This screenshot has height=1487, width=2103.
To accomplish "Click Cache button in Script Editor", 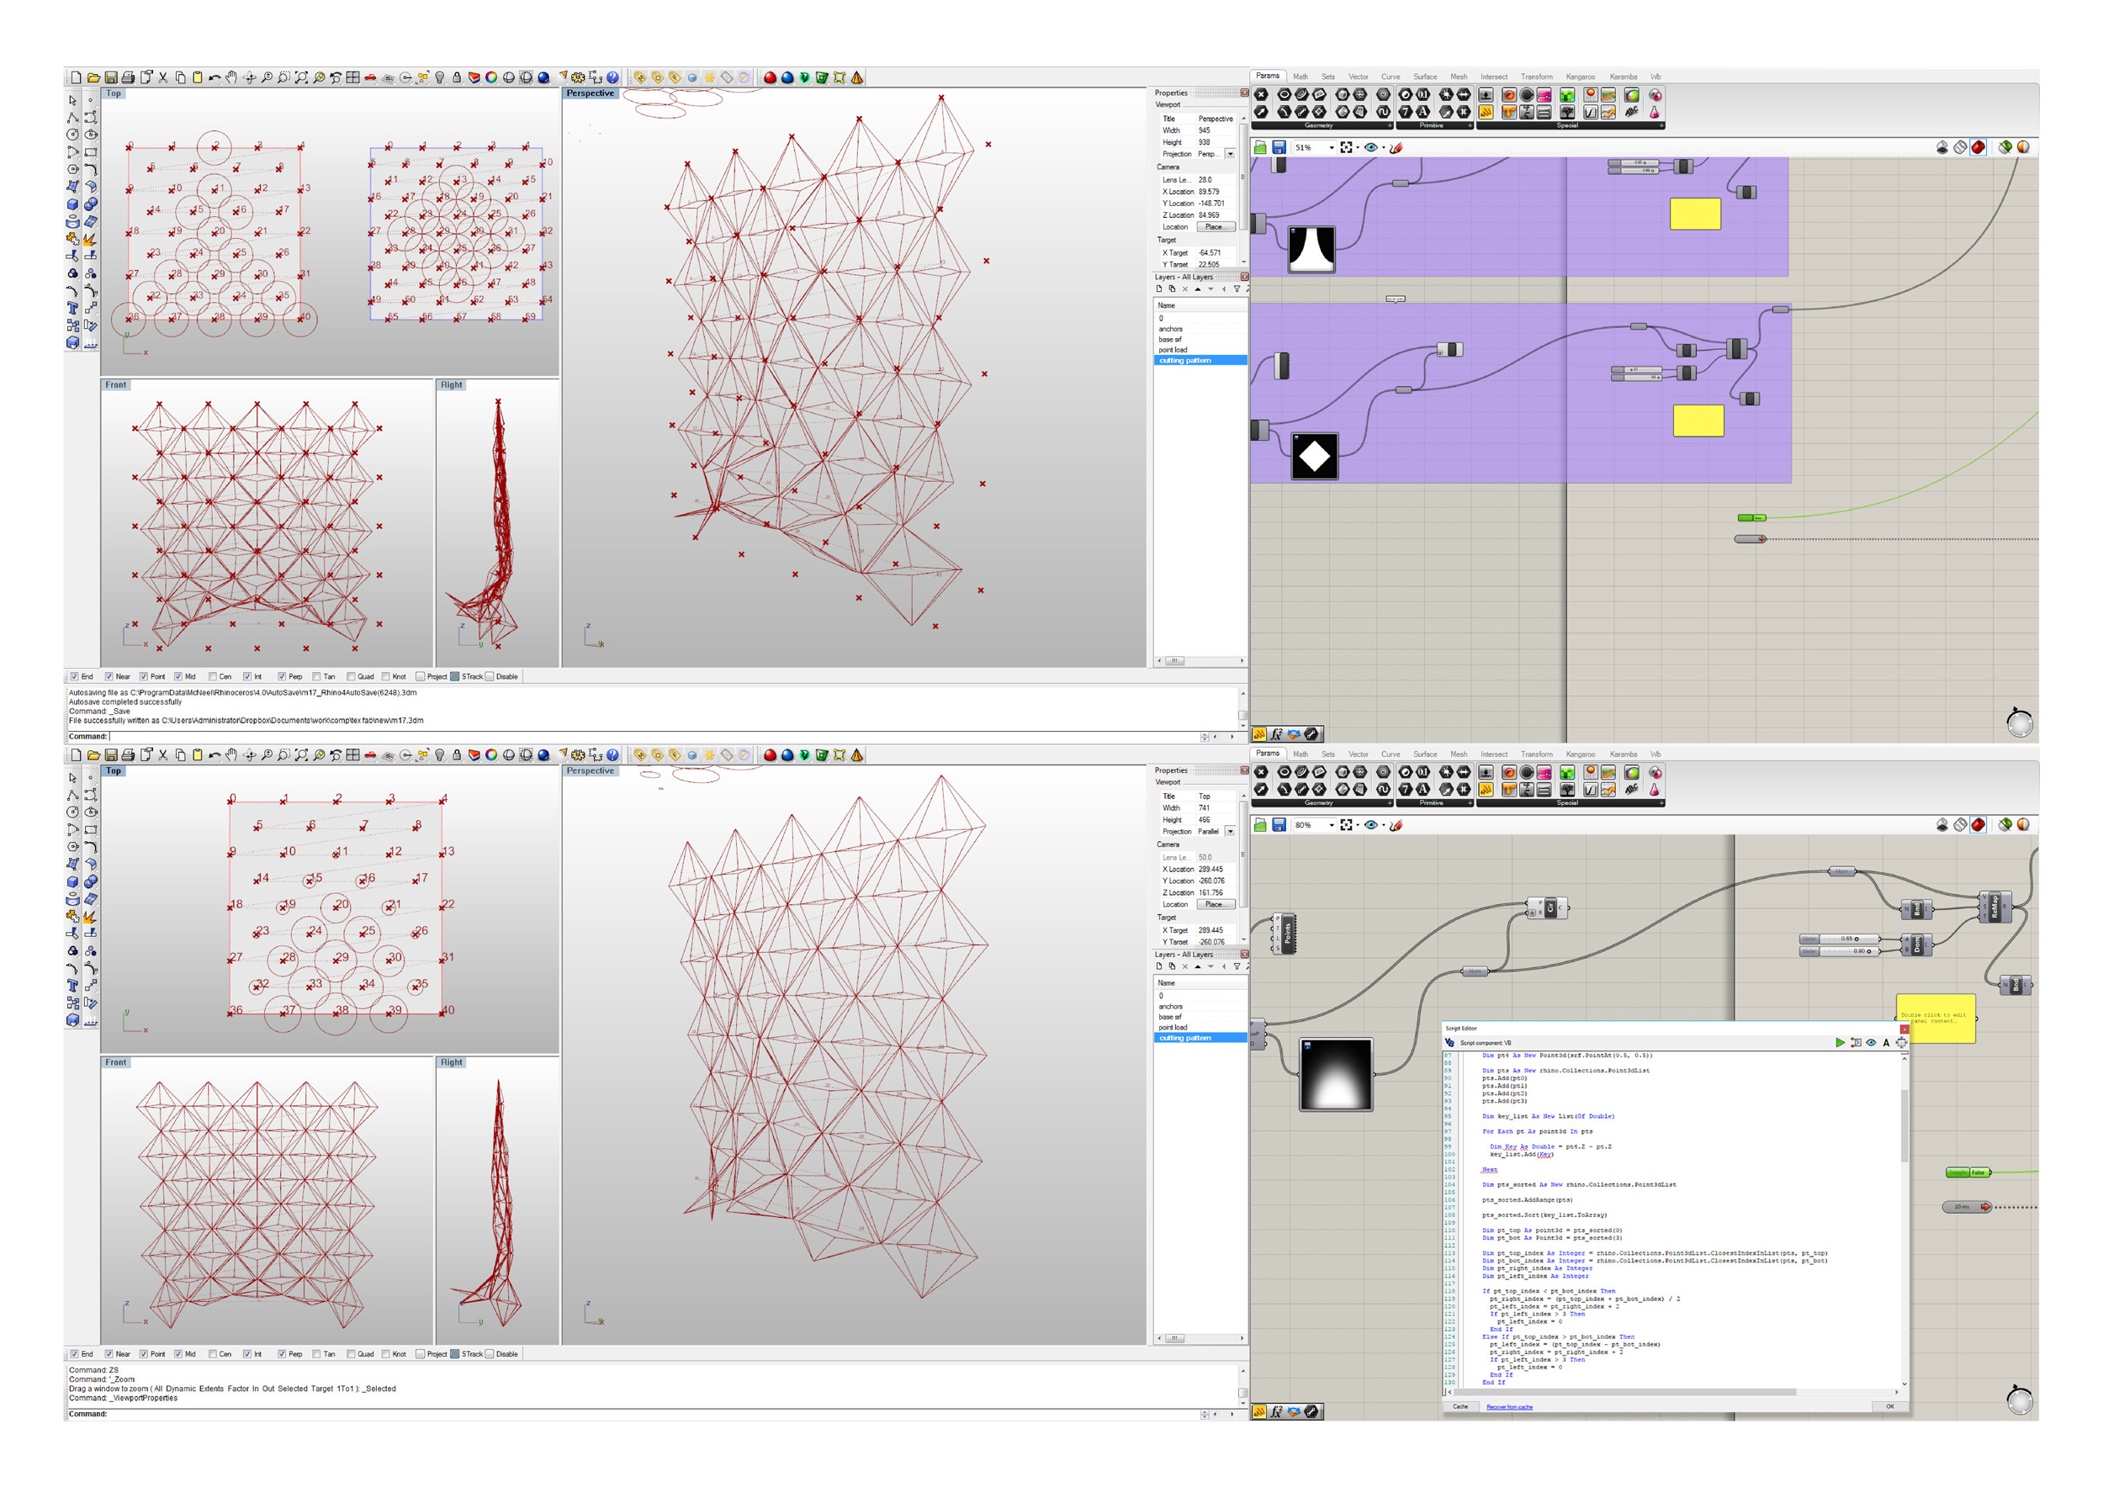I will click(1461, 1407).
